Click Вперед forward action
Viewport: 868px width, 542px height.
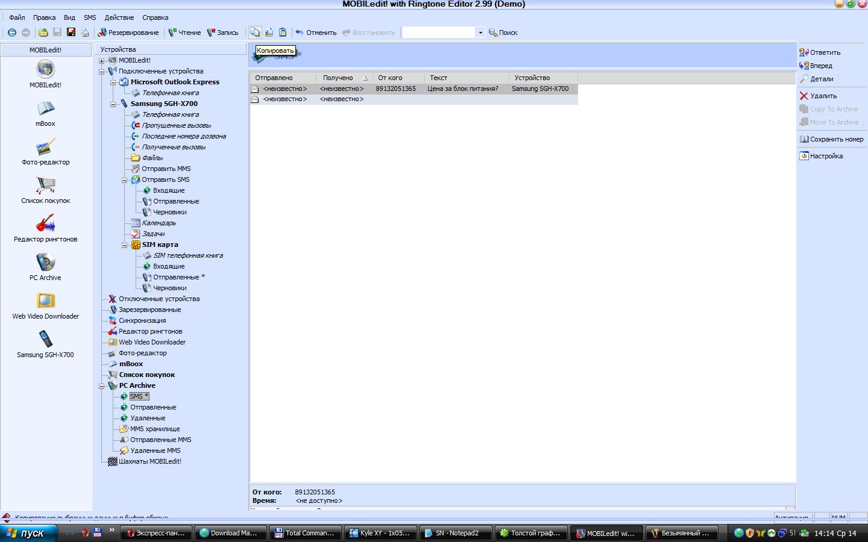click(x=816, y=66)
